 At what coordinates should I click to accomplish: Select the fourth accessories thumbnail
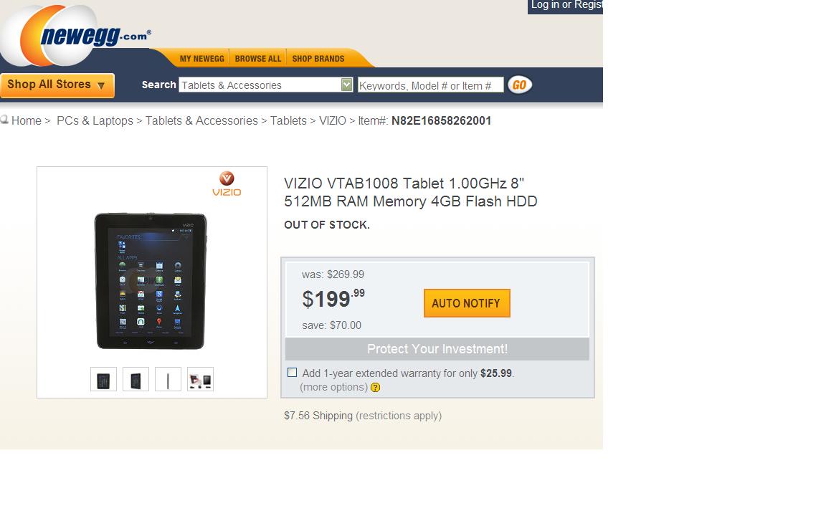click(200, 380)
